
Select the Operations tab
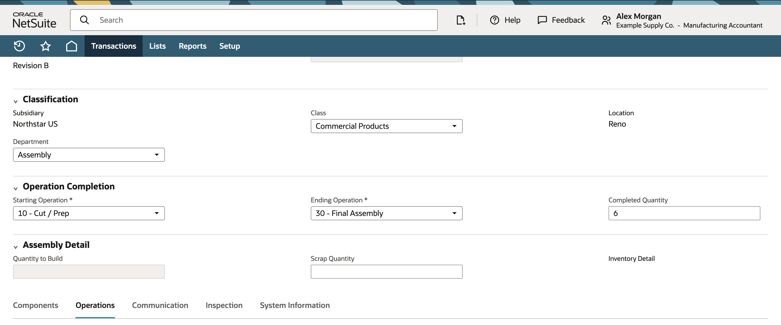(x=95, y=305)
